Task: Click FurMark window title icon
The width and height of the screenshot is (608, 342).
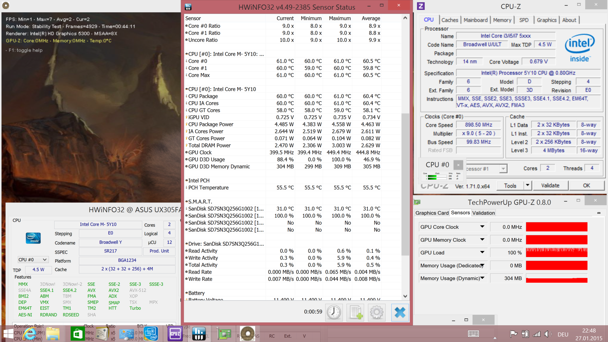Action: tap(6, 5)
